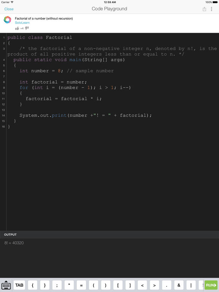Click the '+4' vote count
This screenshot has width=219, height=292.
(x=22, y=28)
